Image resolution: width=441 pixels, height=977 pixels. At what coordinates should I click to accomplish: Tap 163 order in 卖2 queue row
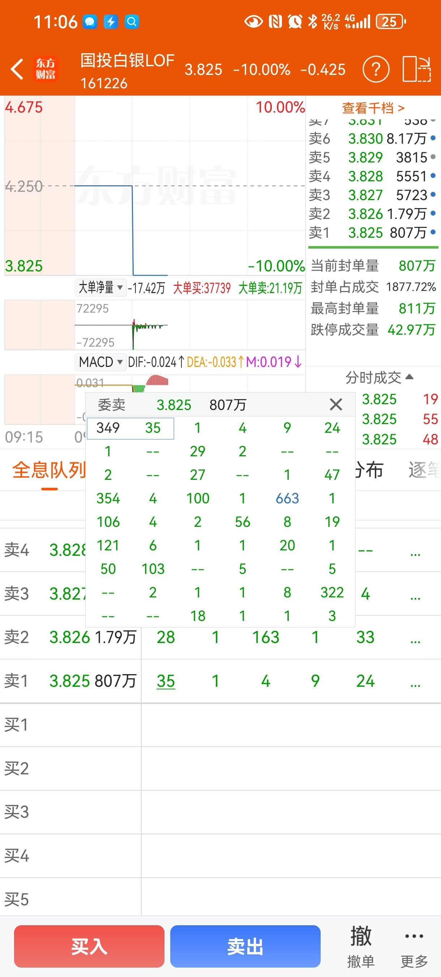(266, 638)
